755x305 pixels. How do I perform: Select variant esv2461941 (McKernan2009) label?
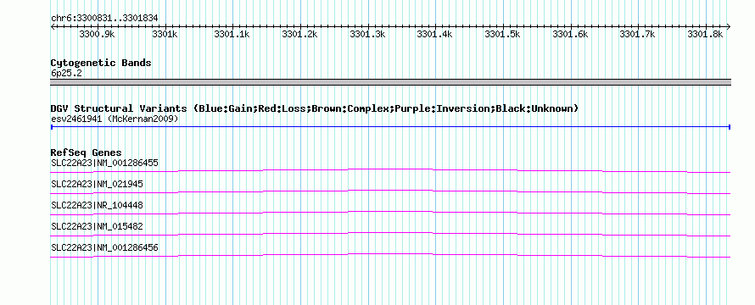[115, 119]
